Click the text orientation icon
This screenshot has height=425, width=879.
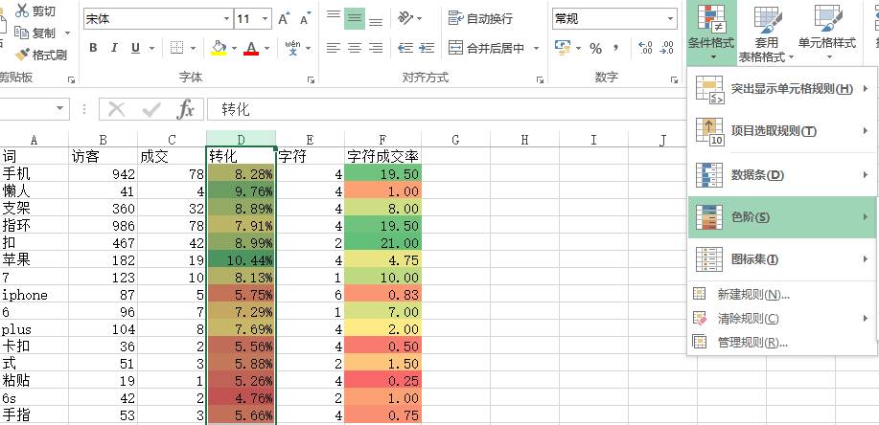(405, 18)
